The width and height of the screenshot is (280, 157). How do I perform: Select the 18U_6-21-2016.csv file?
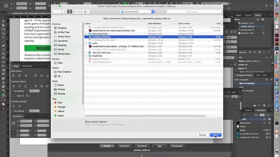click(x=101, y=53)
